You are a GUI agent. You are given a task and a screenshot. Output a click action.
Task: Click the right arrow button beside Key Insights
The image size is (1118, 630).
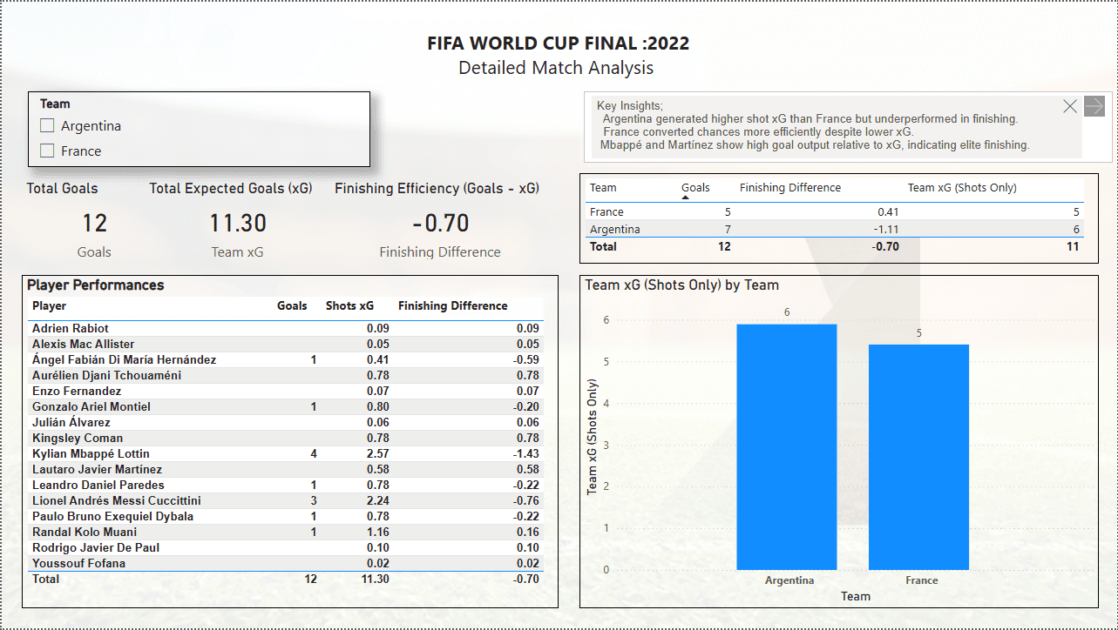pyautogui.click(x=1094, y=106)
